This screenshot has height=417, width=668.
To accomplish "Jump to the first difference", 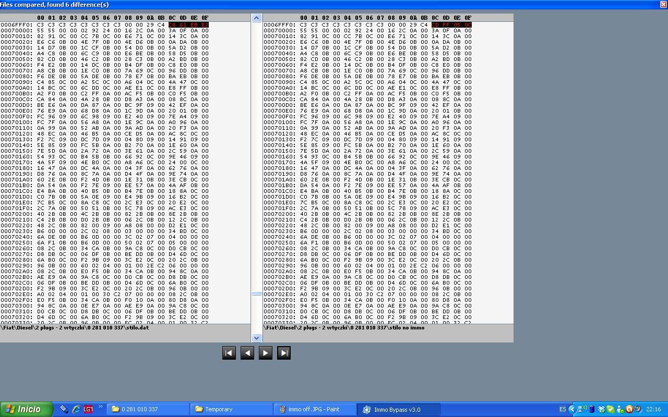I will point(229,353).
